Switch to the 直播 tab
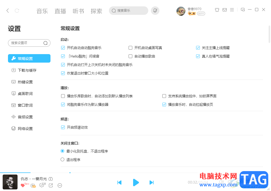 tap(60, 11)
